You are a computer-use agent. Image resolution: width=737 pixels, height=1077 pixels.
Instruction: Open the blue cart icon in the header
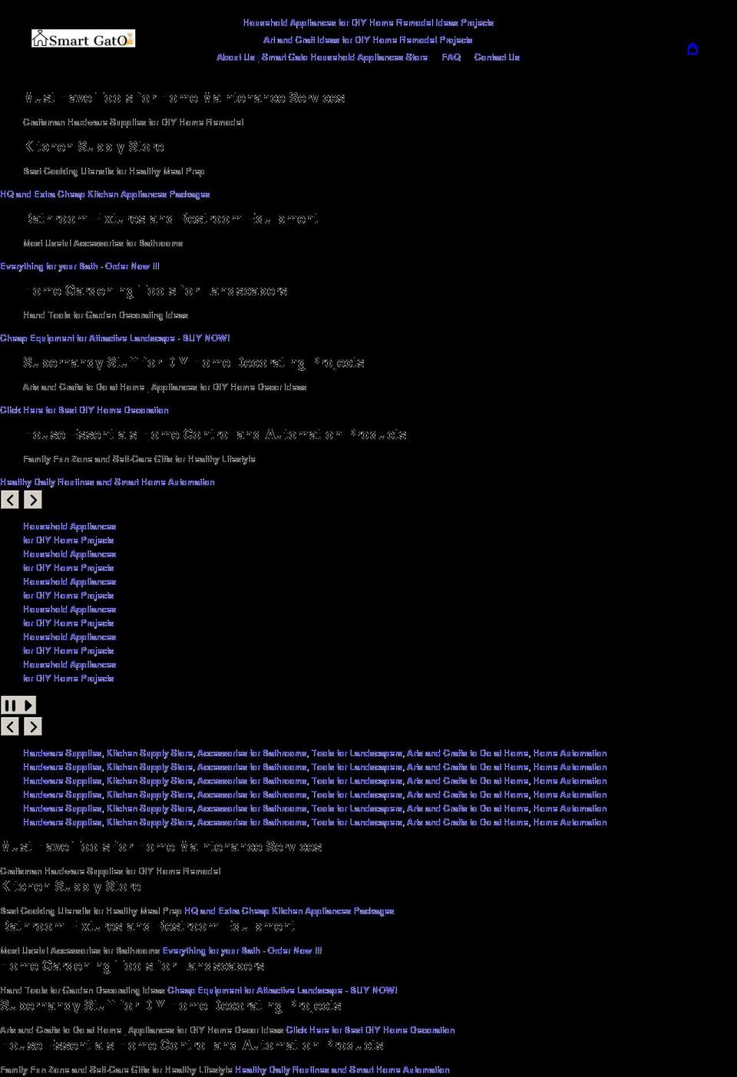pyautogui.click(x=692, y=49)
